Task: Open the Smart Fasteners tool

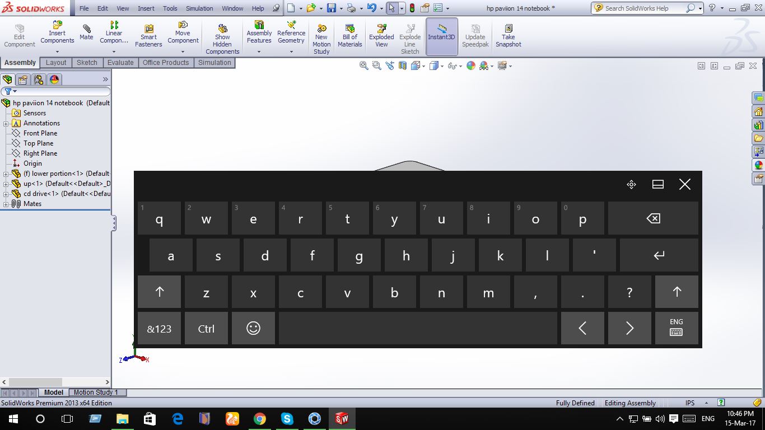Action: 148,36
